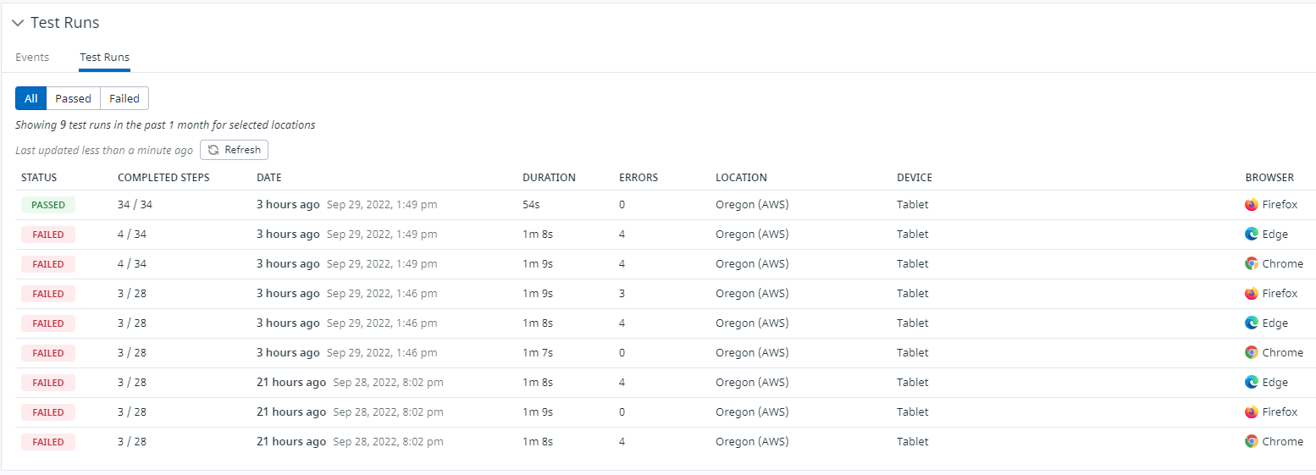Open the PASSED status badge run
This screenshot has height=475, width=1316.
pyautogui.click(x=48, y=205)
